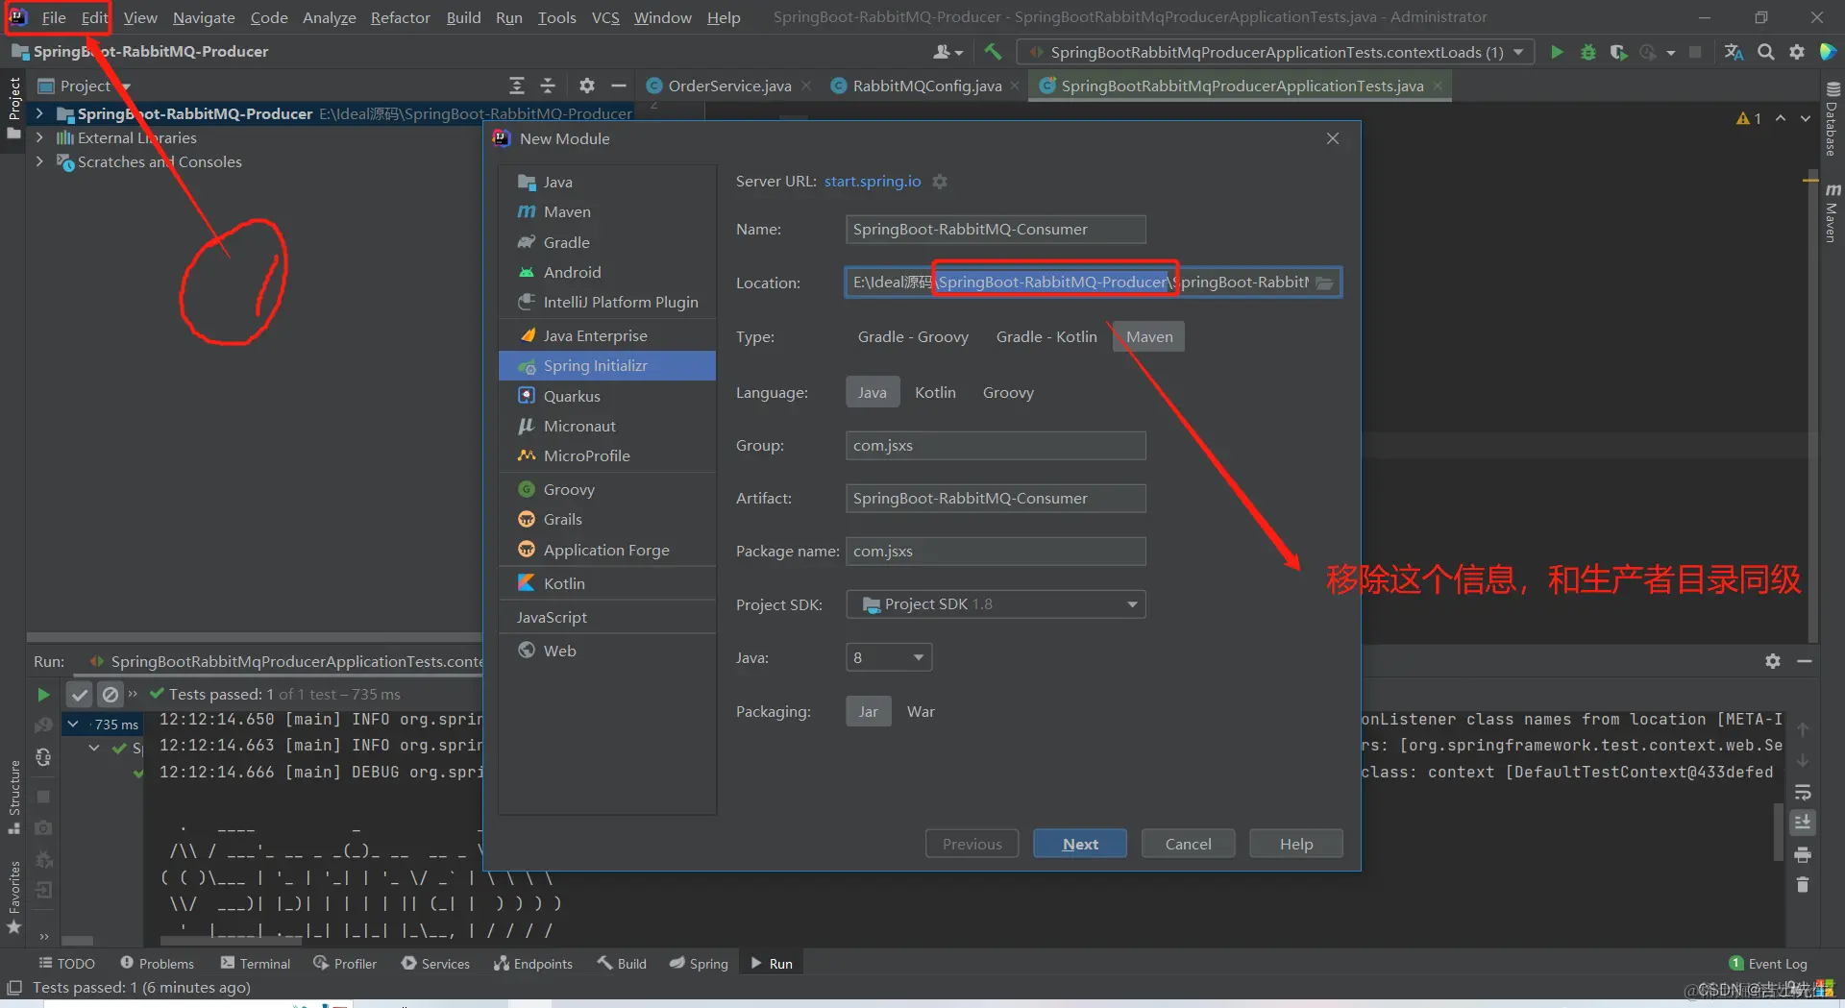Expand Scratches and Consoles node
This screenshot has height=1008, width=1845.
pyautogui.click(x=39, y=161)
